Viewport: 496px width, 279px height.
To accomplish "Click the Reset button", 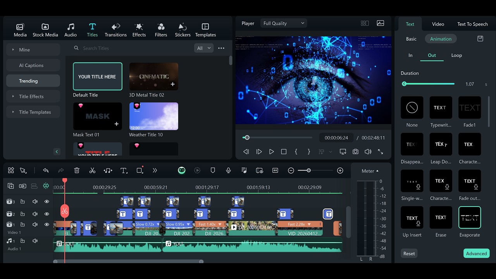I will tap(409, 253).
